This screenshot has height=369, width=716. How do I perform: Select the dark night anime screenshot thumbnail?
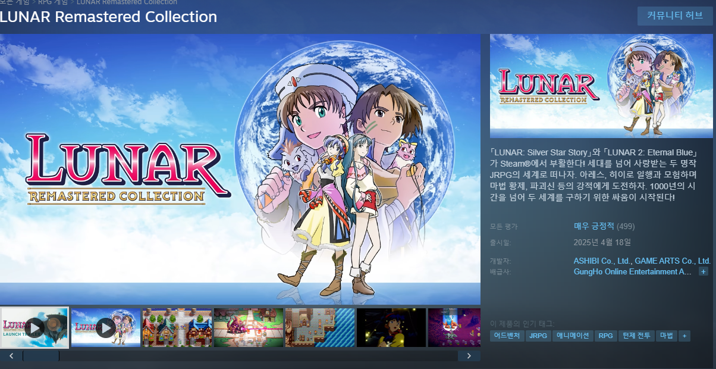[x=391, y=327]
